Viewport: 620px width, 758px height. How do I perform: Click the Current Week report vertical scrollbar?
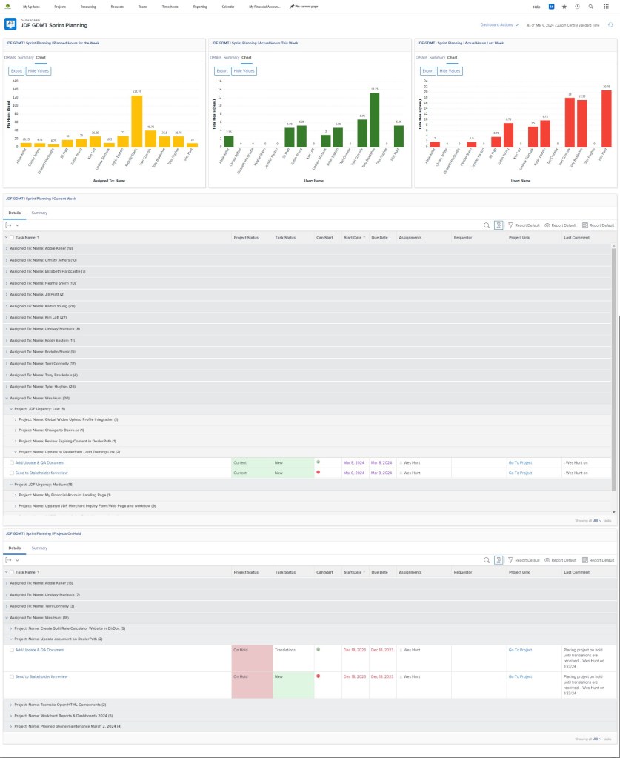click(613, 370)
